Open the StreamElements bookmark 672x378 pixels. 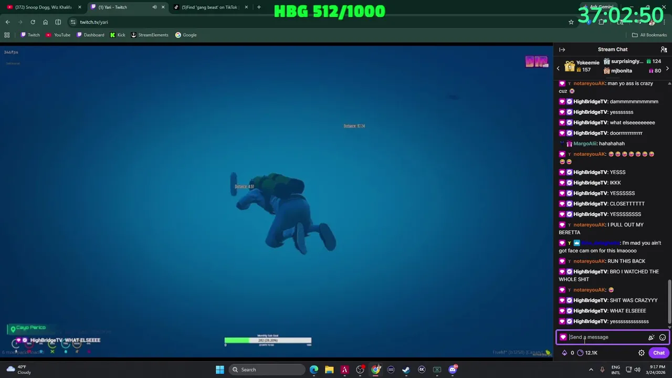pos(150,35)
